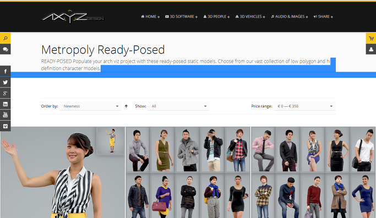
Task: Open the 3D PEOPLE menu
Action: [216, 17]
